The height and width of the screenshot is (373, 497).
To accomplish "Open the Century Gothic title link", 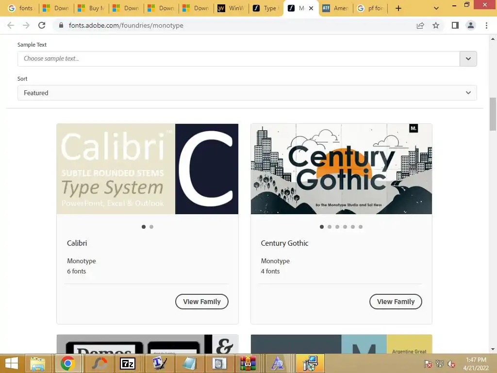I will click(x=284, y=243).
